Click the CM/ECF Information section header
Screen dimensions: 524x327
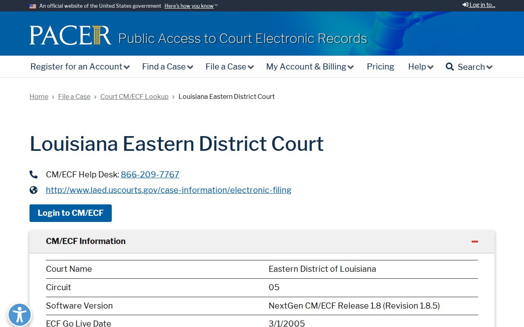point(262,241)
